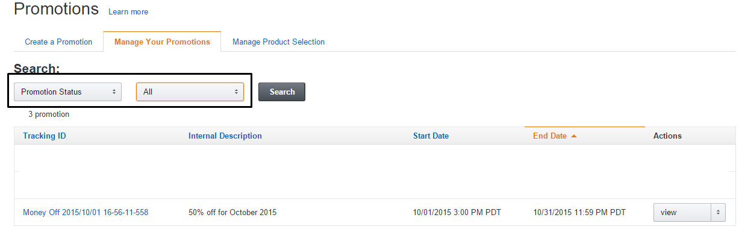Screen dimensions: 745x235
Task: Click the up-down arrows on the All selector
Action: pos(236,92)
